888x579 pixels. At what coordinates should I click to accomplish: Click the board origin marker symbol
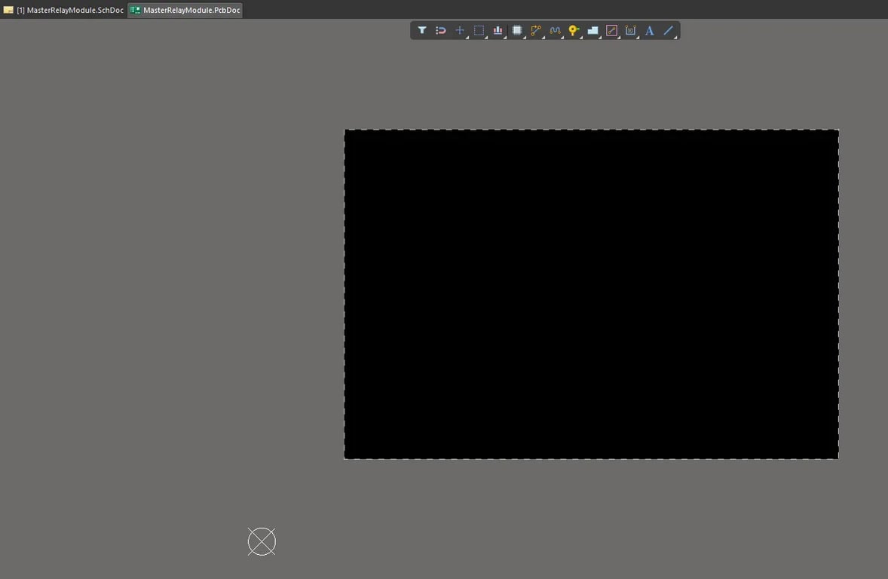(x=262, y=541)
